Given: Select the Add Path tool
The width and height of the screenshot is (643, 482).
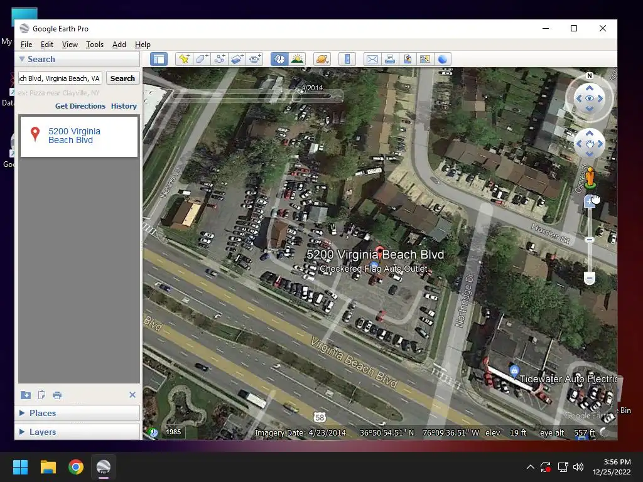Looking at the screenshot, I should [219, 59].
